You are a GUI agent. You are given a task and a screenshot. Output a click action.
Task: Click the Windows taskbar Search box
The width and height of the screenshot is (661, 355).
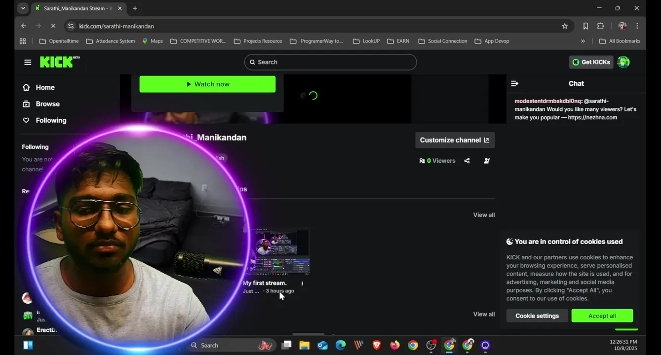(x=231, y=345)
